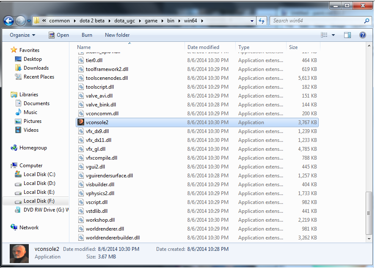Click the refresh button beside the address bar
Screen dimensions: 375x269
[262, 21]
